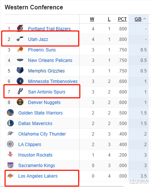Open the Sacramento Kings team link
The image size is (151, 187).
(36, 166)
